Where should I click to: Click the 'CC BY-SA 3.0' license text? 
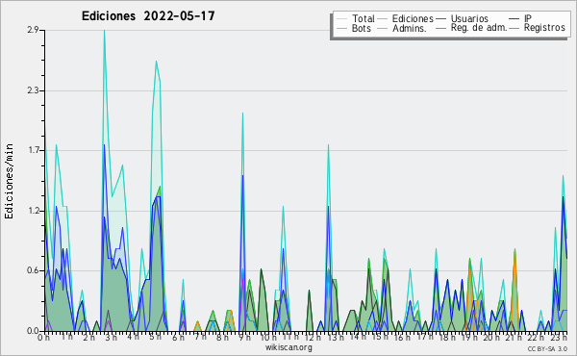[x=547, y=349]
